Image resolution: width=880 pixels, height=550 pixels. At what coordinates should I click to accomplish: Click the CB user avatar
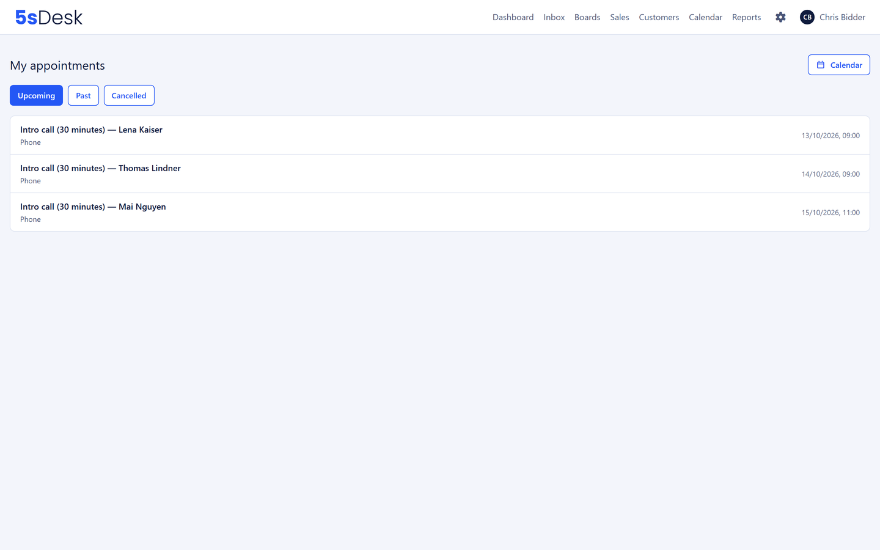(x=807, y=17)
